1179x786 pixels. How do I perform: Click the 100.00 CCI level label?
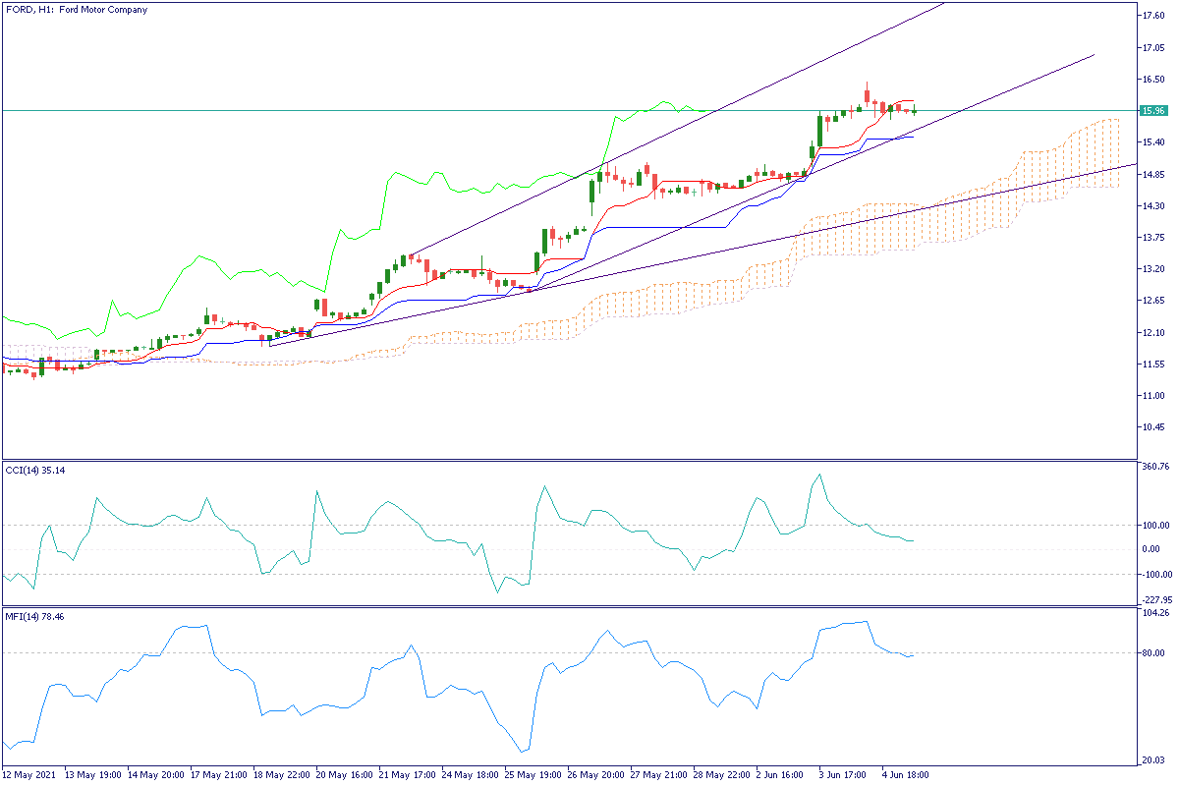point(1152,526)
